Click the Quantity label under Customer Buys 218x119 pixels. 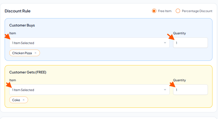(179, 33)
